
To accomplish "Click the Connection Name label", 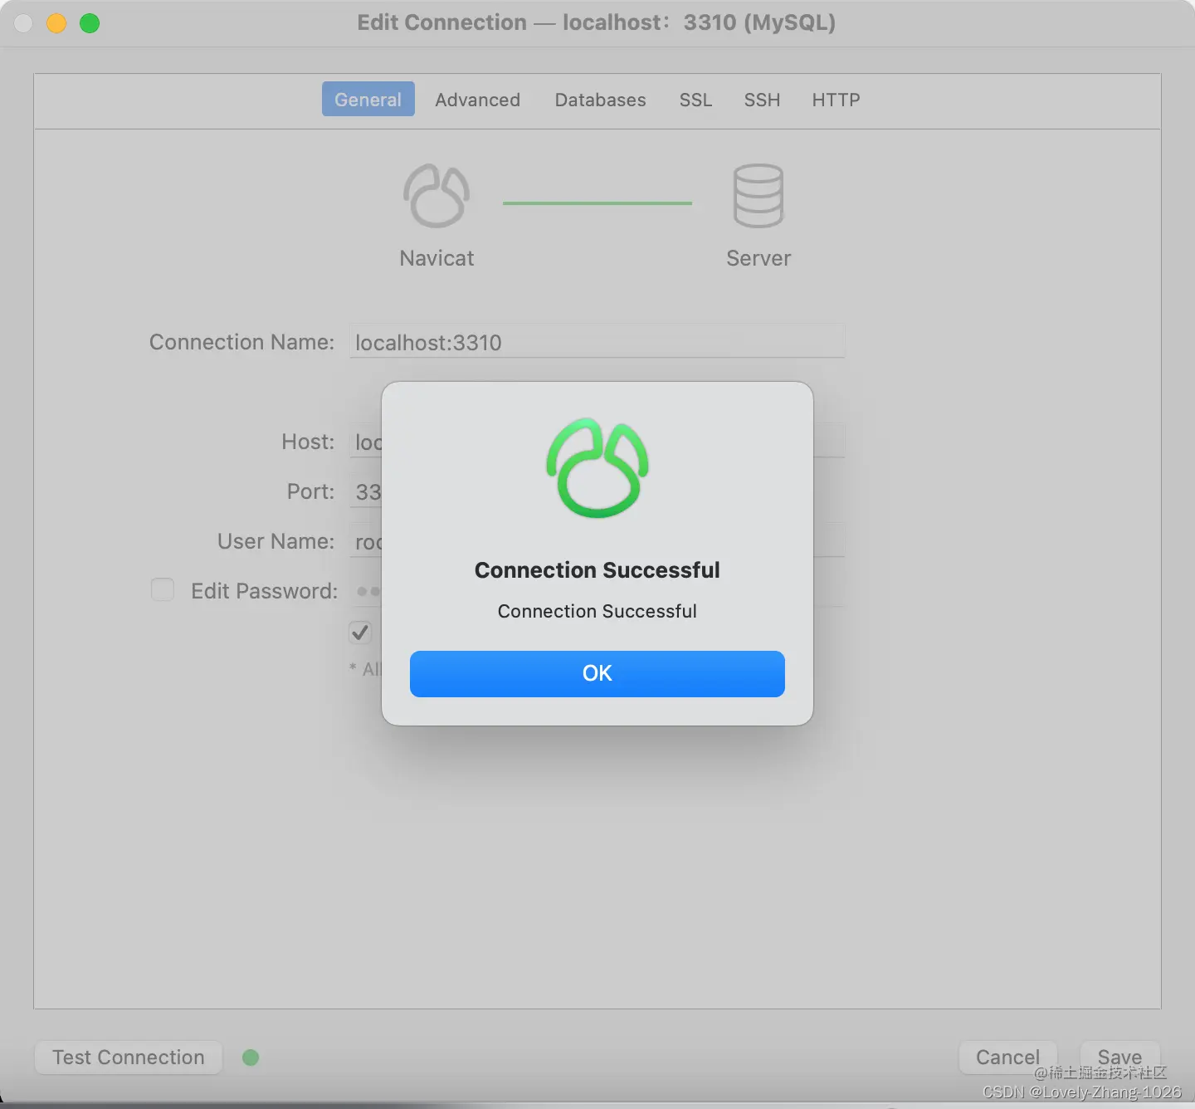I will click(x=242, y=342).
